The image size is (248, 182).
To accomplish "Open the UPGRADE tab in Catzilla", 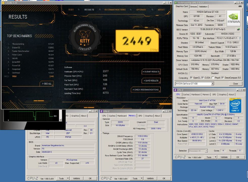I will click(141, 10).
